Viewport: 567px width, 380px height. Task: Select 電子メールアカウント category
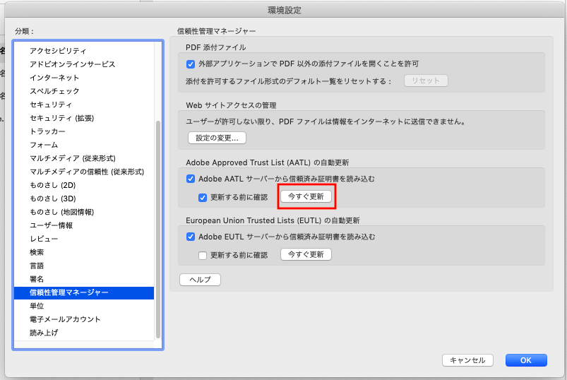(65, 319)
